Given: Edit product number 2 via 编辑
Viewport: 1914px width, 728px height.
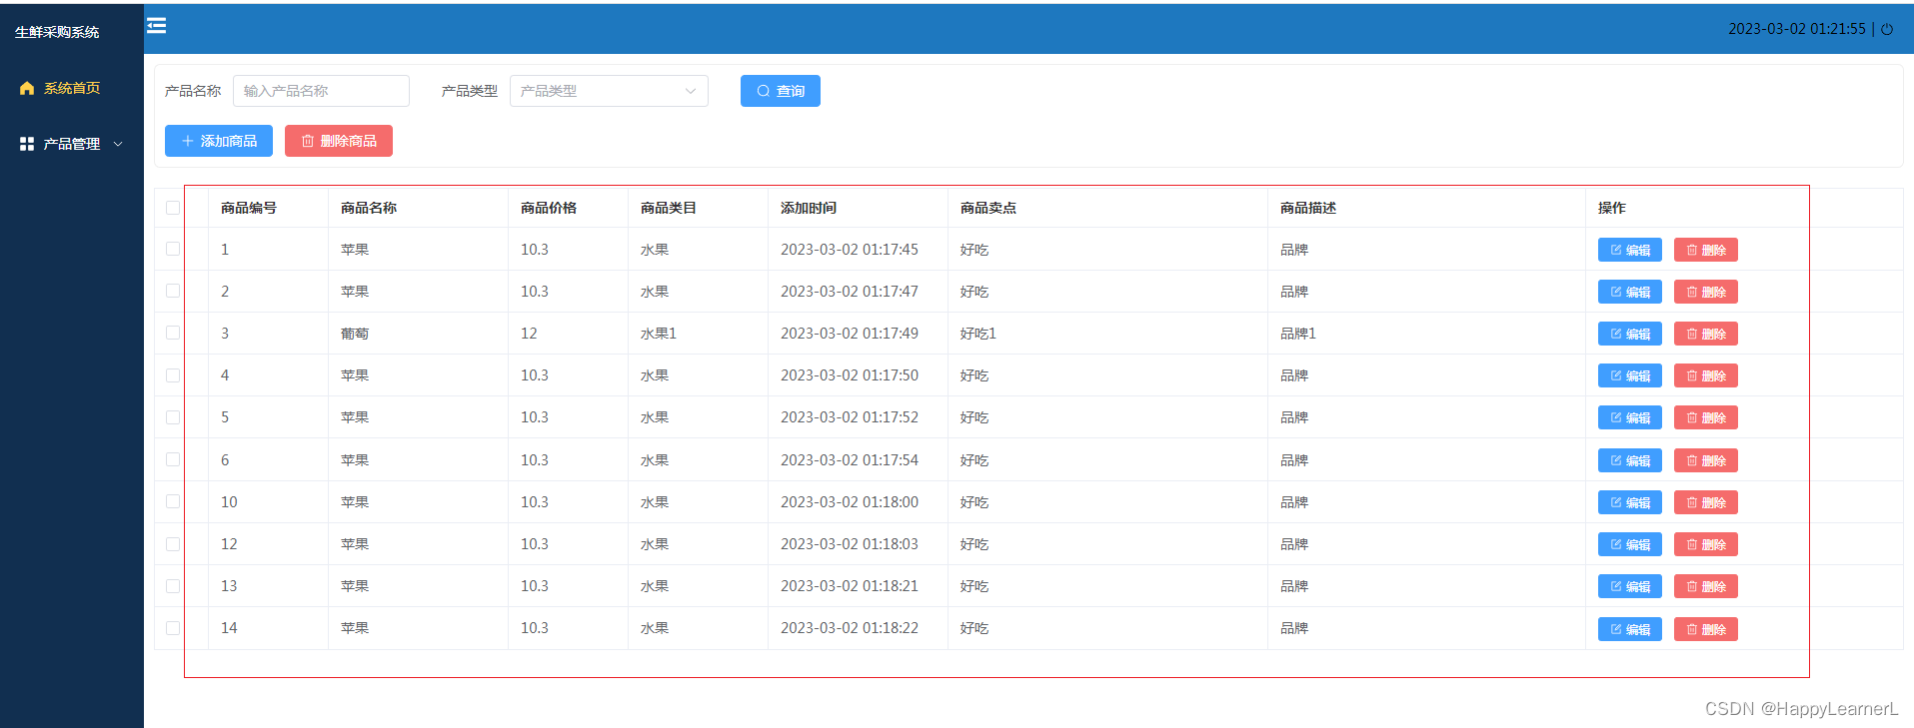Looking at the screenshot, I should point(1629,292).
